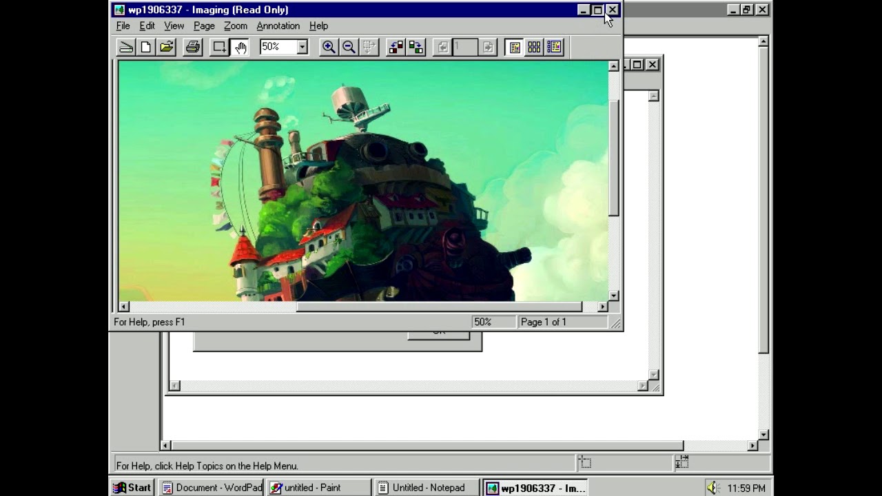The image size is (882, 496).
Task: Click the Imaging vertical scrollbar thumb
Action: 613,158
